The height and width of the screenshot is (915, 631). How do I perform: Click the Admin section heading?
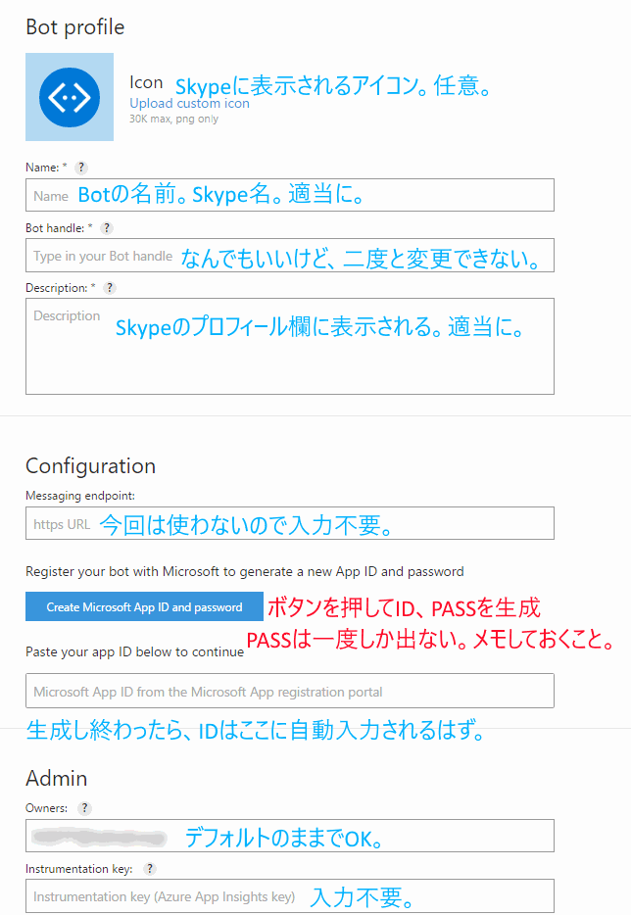pos(51,778)
